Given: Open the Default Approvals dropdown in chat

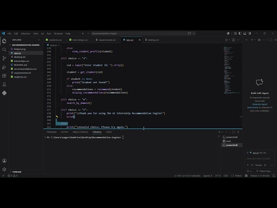Looking at the screenshot, I should tap(264, 171).
